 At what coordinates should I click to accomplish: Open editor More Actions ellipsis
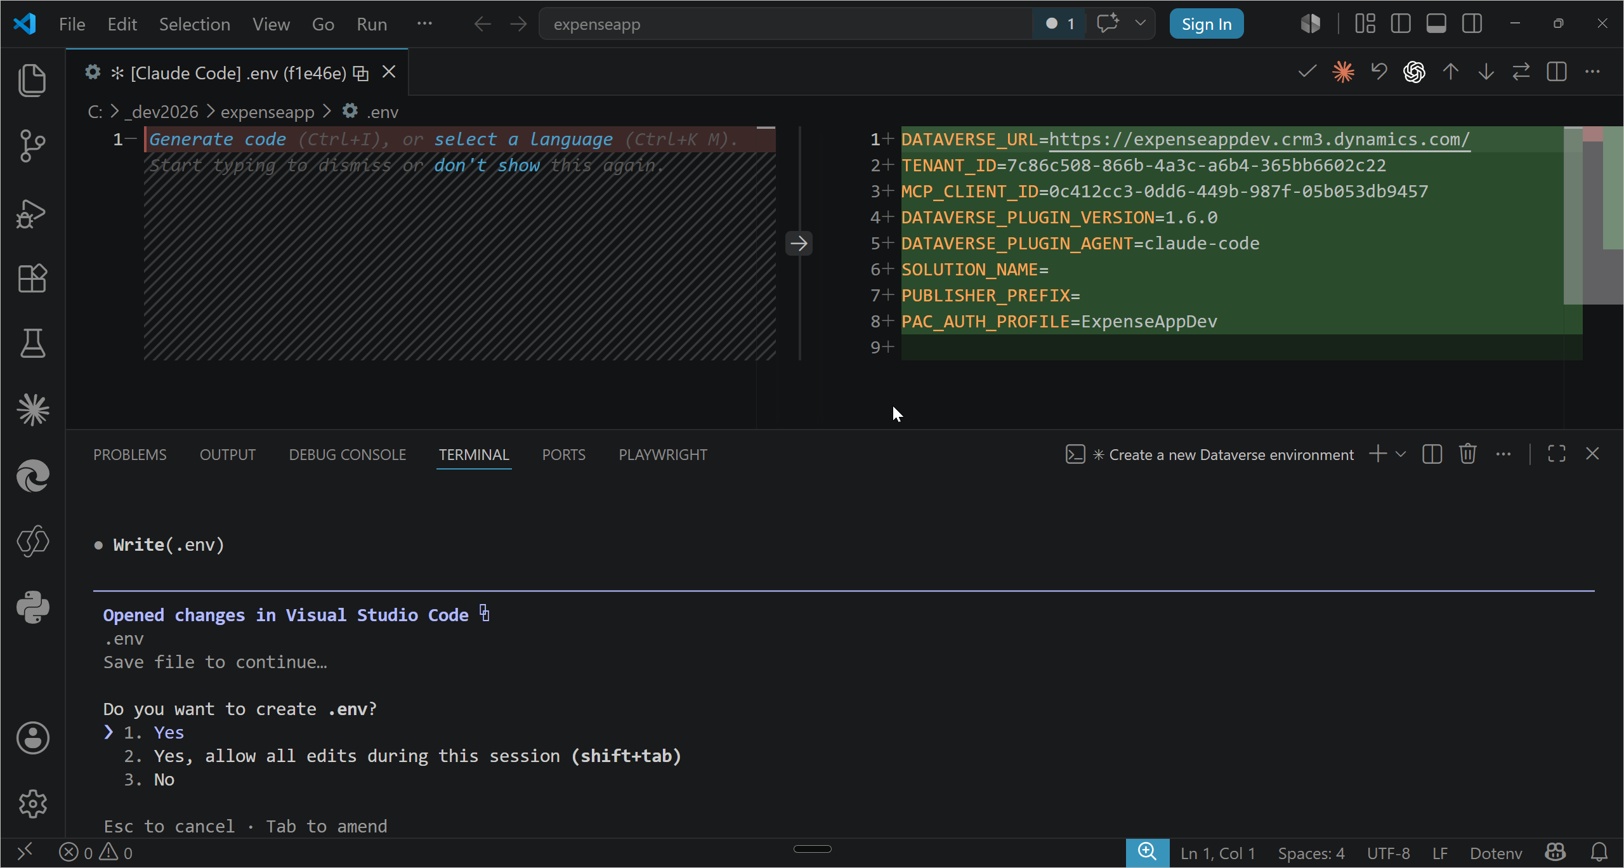[1592, 72]
